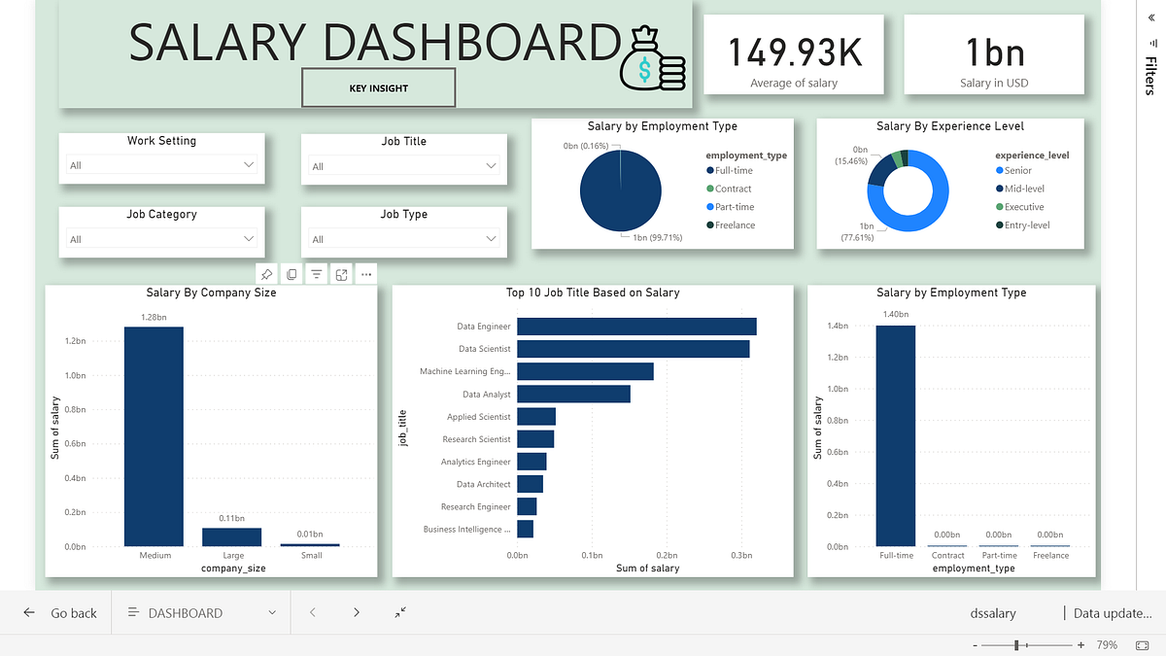Open more options for the visual
This screenshot has width=1166, height=656.
coord(366,273)
